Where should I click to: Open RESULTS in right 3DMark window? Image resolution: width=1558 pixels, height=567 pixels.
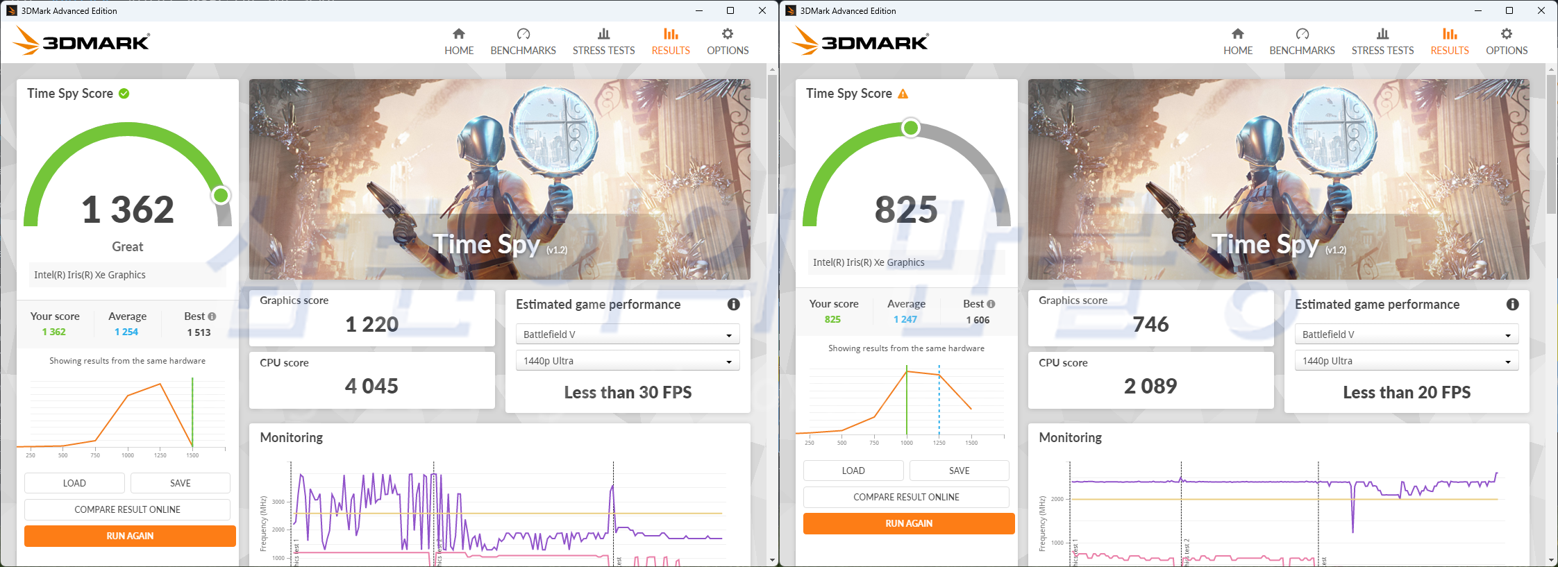pos(1450,42)
